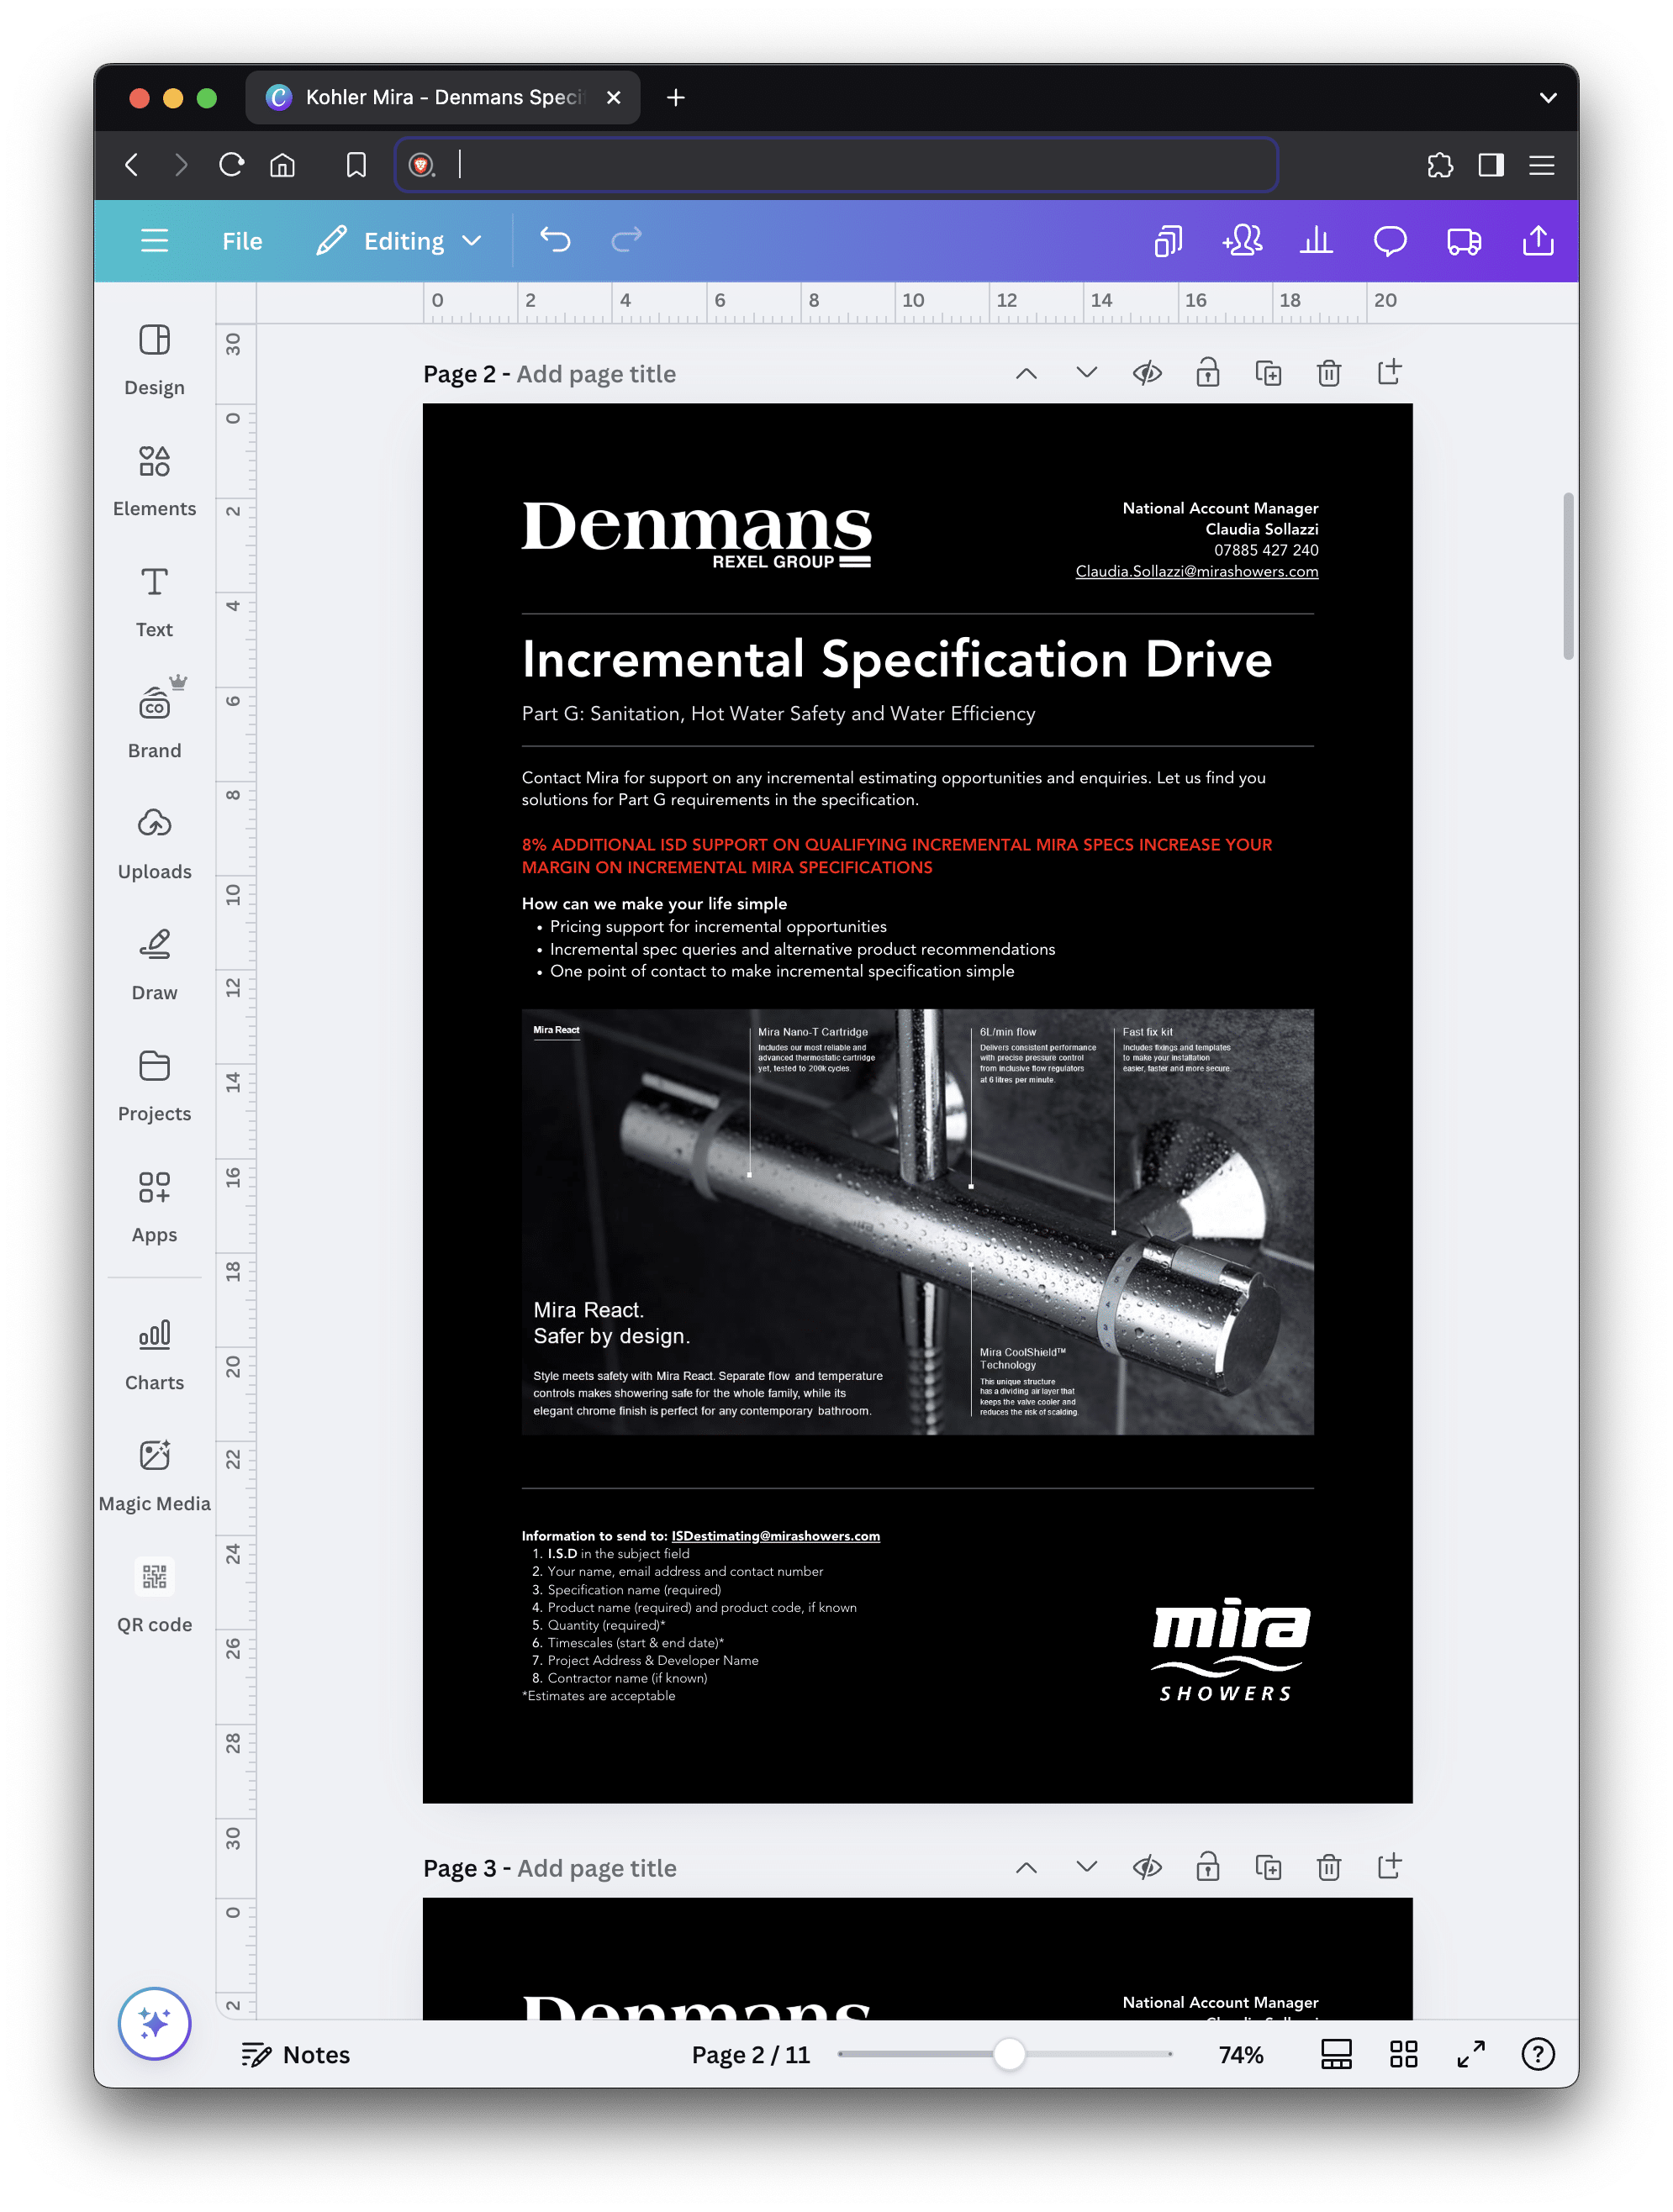Open the help question mark button
Viewport: 1673px width, 2212px height.
click(1537, 2054)
